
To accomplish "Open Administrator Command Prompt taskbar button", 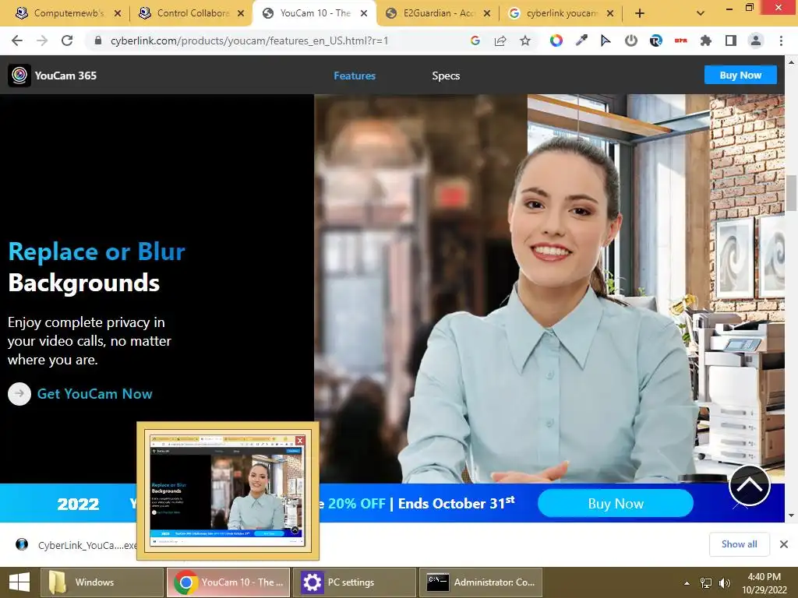I will (x=480, y=582).
